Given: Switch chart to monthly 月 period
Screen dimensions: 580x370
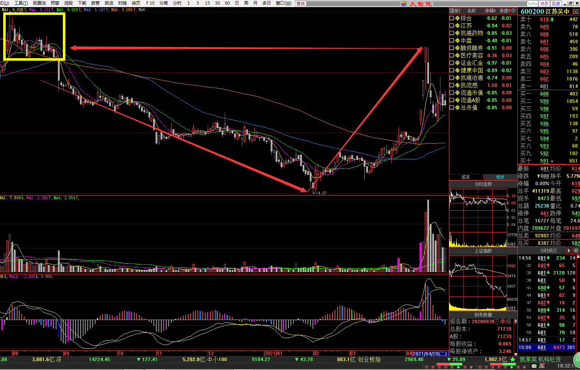Looking at the screenshot, I should click(x=255, y=3).
